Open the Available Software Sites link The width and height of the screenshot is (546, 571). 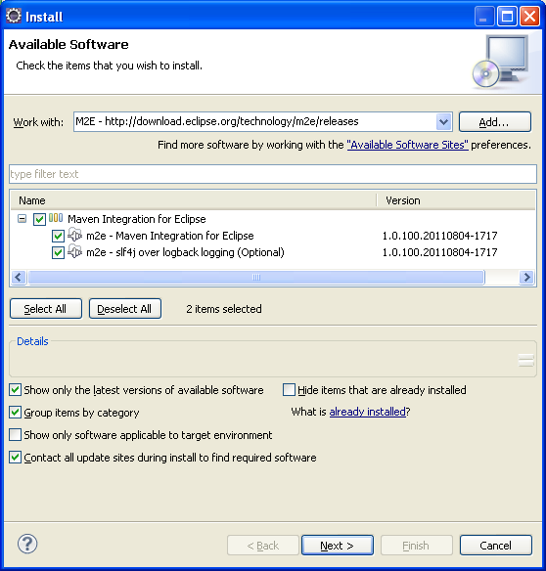[407, 145]
